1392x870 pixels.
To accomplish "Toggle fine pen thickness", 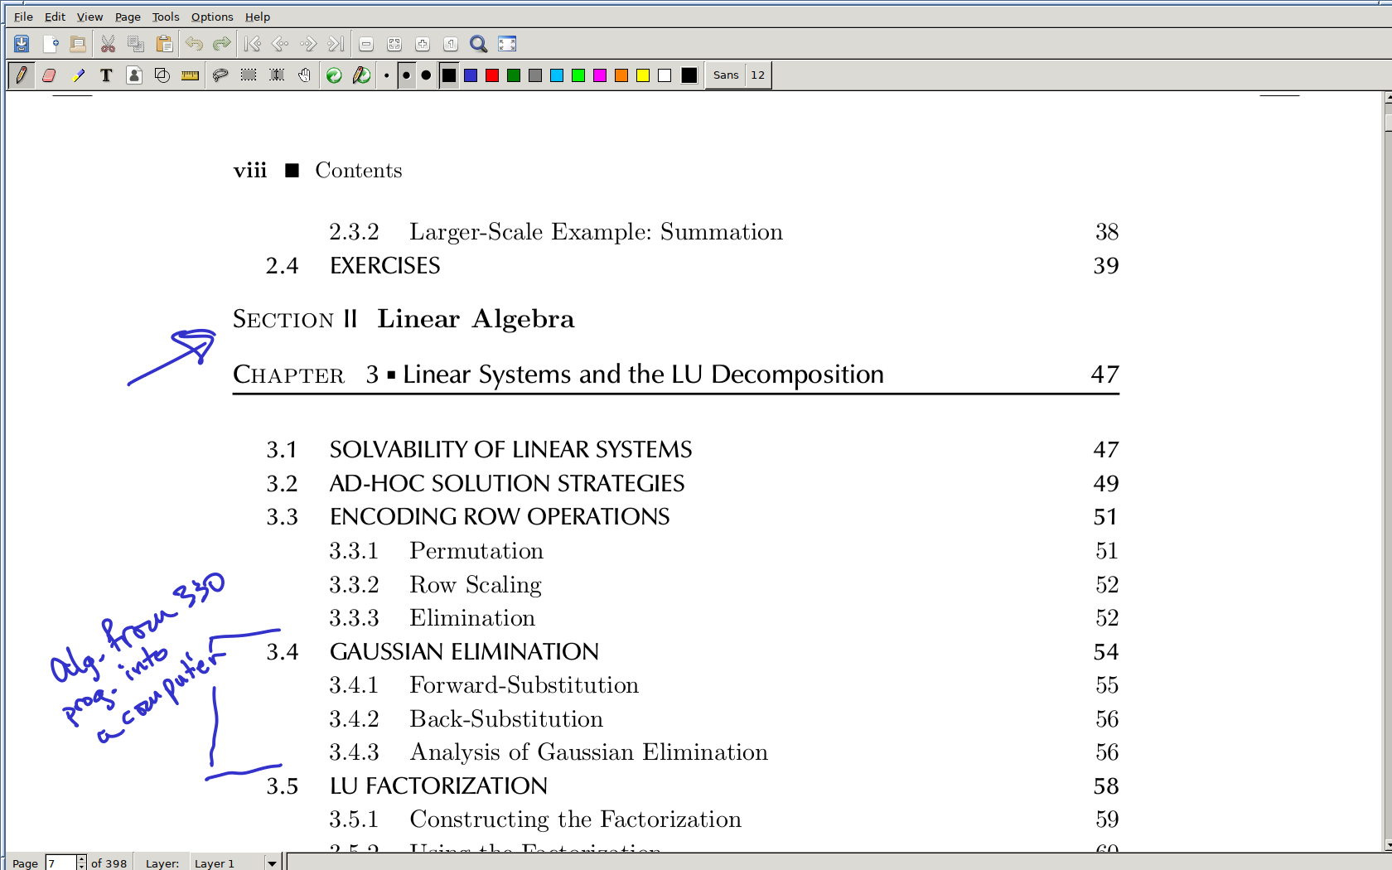I will click(387, 75).
